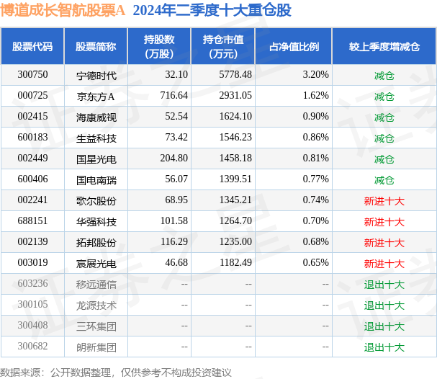This screenshot has height=379, width=437.
Task: Click the title 博道成长智航股票A
Action: [63, 11]
